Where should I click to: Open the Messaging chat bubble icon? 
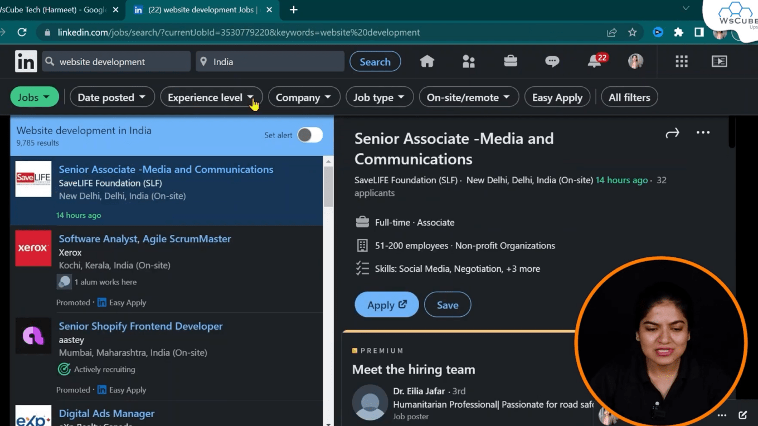[x=552, y=61]
